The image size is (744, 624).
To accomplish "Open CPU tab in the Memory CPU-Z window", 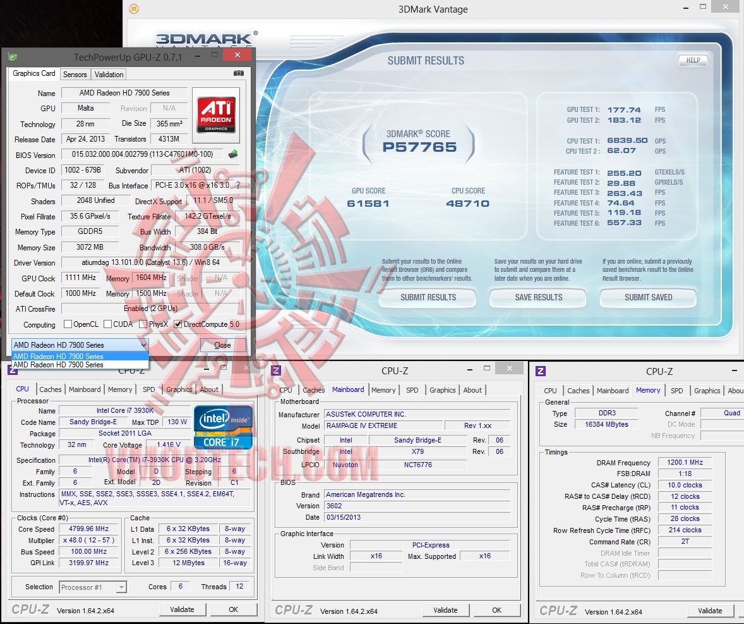I will [x=550, y=390].
